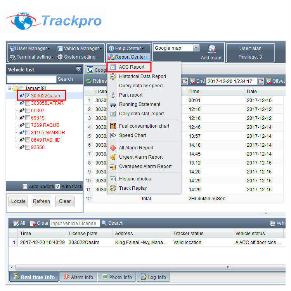Image resolution: width=291 pixels, height=291 pixels.
Task: Check the 303056JAFFAR vehicle checkbox
Action: tap(28, 103)
